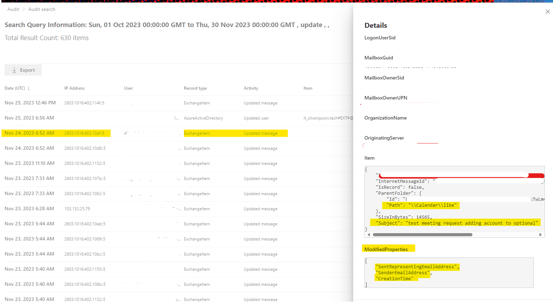
Task: Click the IP address 103.152.25.79
Action: (x=77, y=209)
